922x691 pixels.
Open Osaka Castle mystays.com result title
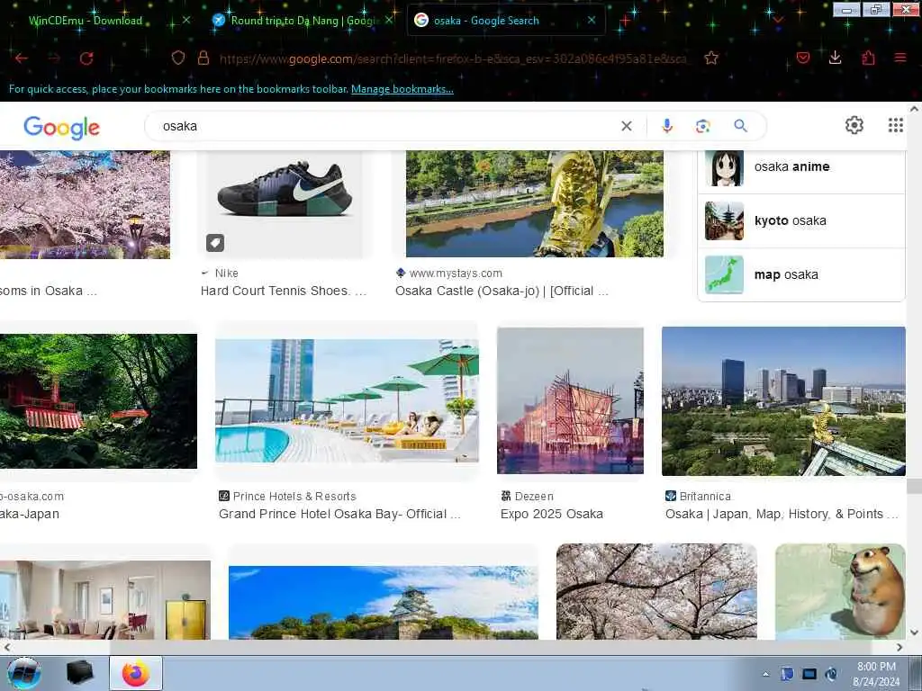(502, 291)
